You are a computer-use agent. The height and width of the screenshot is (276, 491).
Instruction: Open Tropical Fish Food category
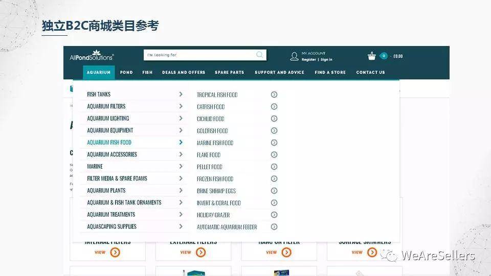coord(217,95)
